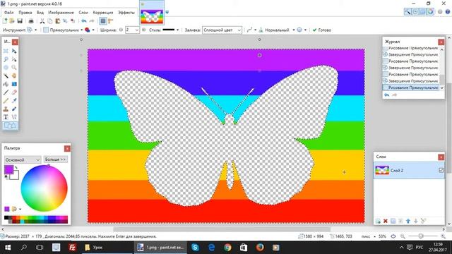The height and width of the screenshot is (254, 452).
Task: Open the Изображение menu
Action: pyautogui.click(x=61, y=13)
